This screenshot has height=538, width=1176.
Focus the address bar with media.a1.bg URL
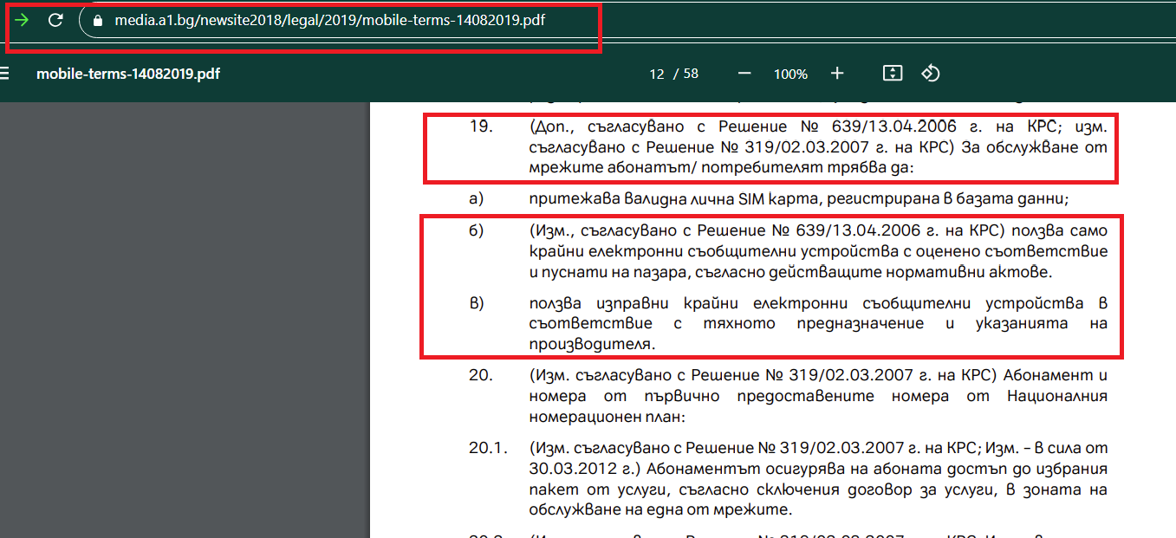pyautogui.click(x=329, y=20)
